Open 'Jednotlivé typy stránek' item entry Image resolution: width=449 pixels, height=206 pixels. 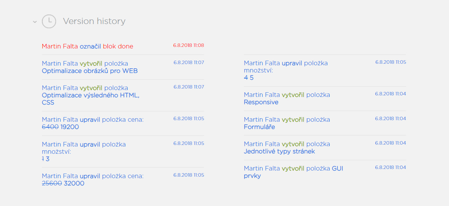279,151
